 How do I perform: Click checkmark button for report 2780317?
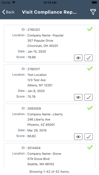click(88, 97)
